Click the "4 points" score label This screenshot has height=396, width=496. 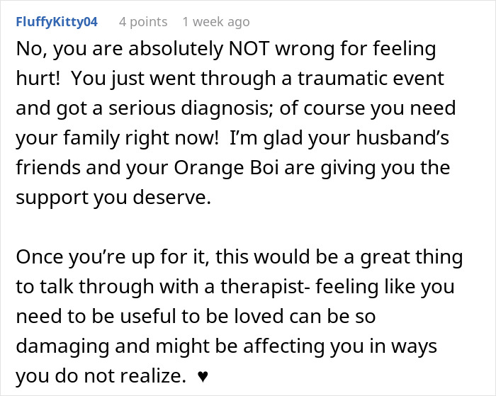click(143, 22)
